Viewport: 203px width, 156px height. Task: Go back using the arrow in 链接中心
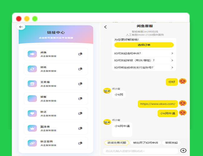pos(21,27)
